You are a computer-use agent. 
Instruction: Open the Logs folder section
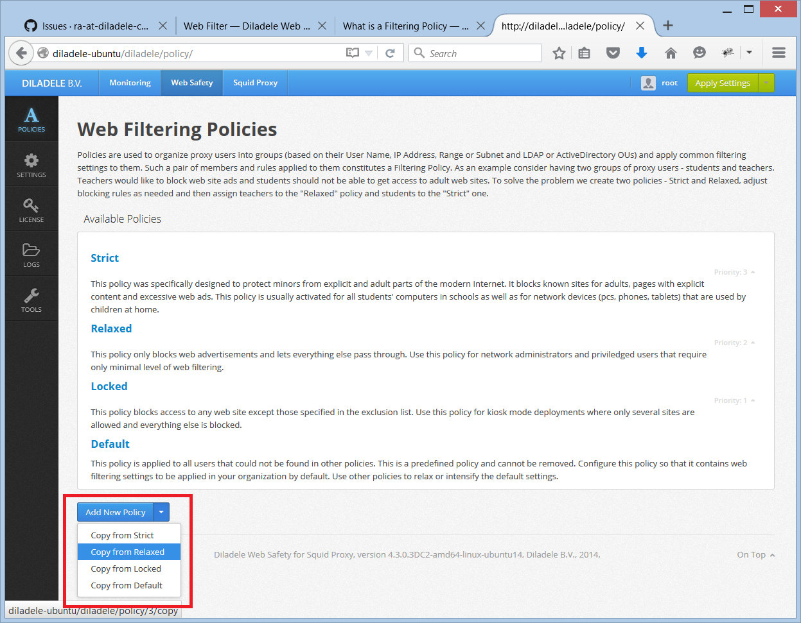[31, 255]
